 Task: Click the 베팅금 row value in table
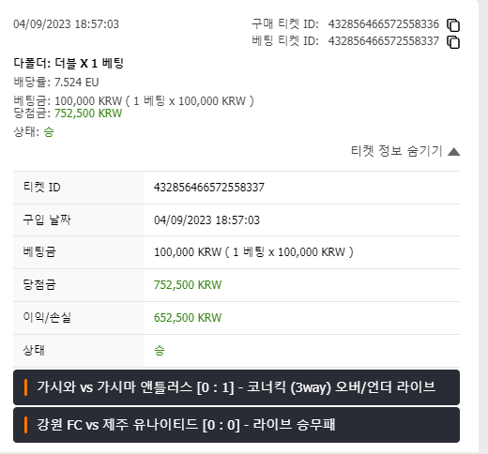tap(253, 252)
